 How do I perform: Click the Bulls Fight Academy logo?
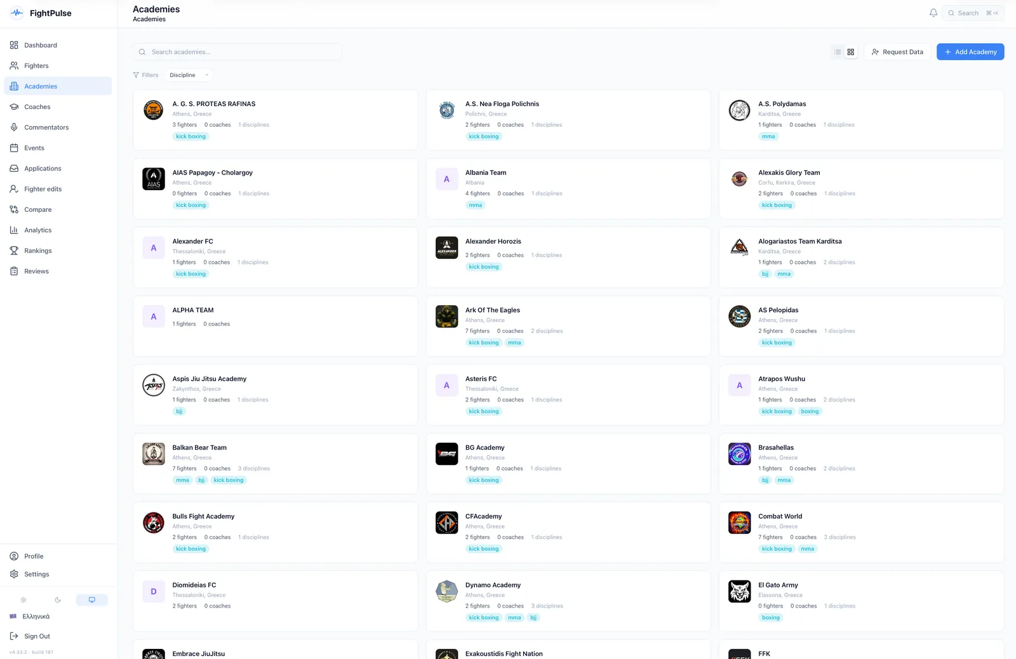point(154,523)
